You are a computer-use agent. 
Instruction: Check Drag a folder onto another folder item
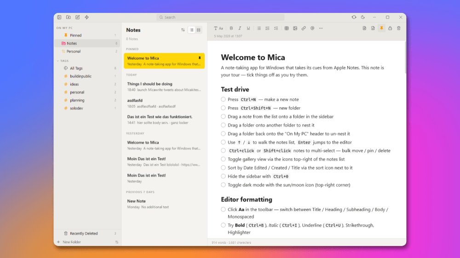tap(223, 125)
